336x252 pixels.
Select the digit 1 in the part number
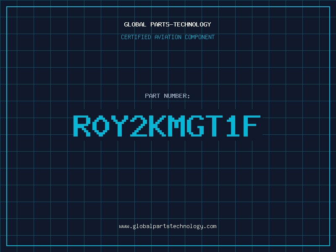pos(233,126)
